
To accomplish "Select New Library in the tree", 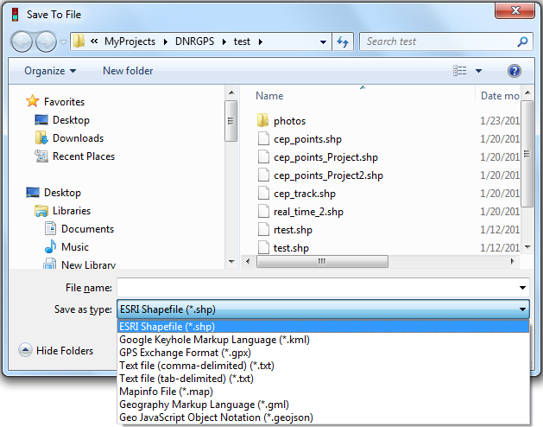I will pyautogui.click(x=79, y=264).
